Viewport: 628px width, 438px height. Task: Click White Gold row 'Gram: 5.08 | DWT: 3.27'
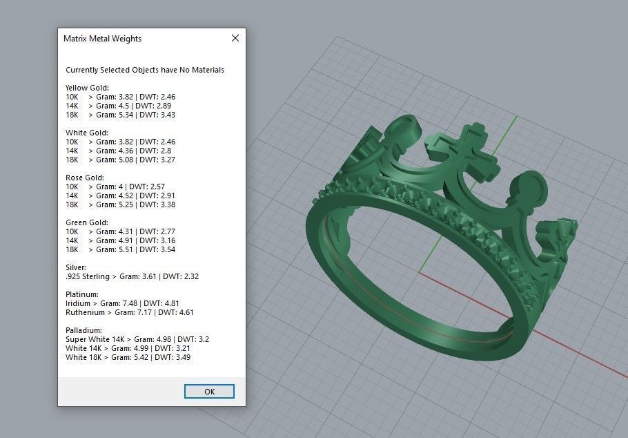tap(120, 160)
